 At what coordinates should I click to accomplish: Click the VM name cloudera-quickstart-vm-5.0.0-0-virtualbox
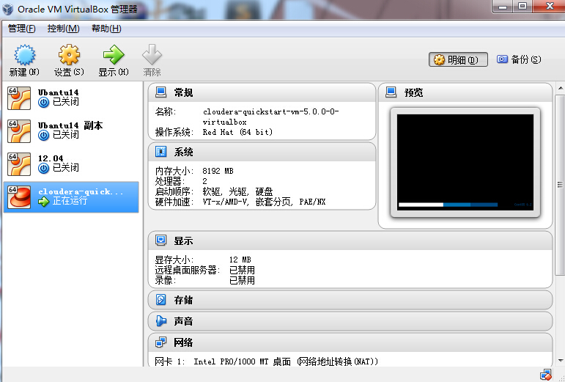tap(270, 117)
